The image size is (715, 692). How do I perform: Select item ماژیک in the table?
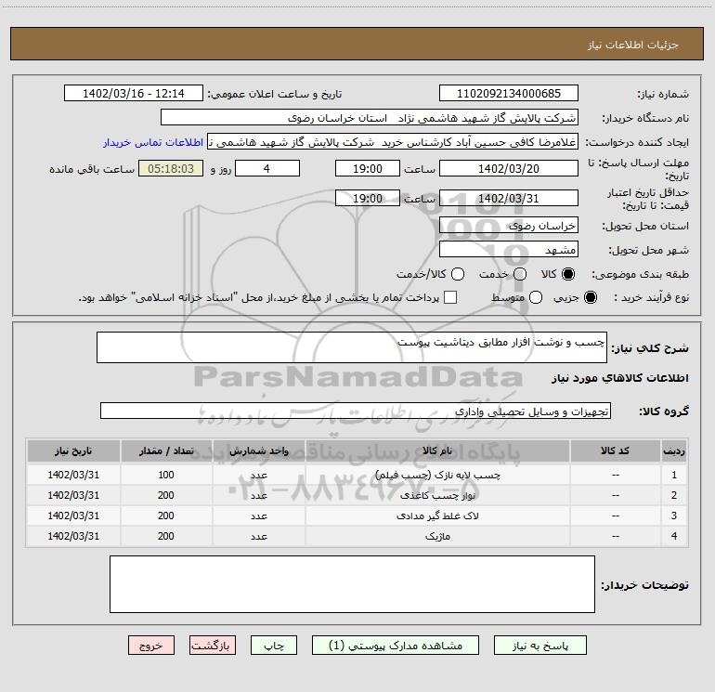coord(437,537)
